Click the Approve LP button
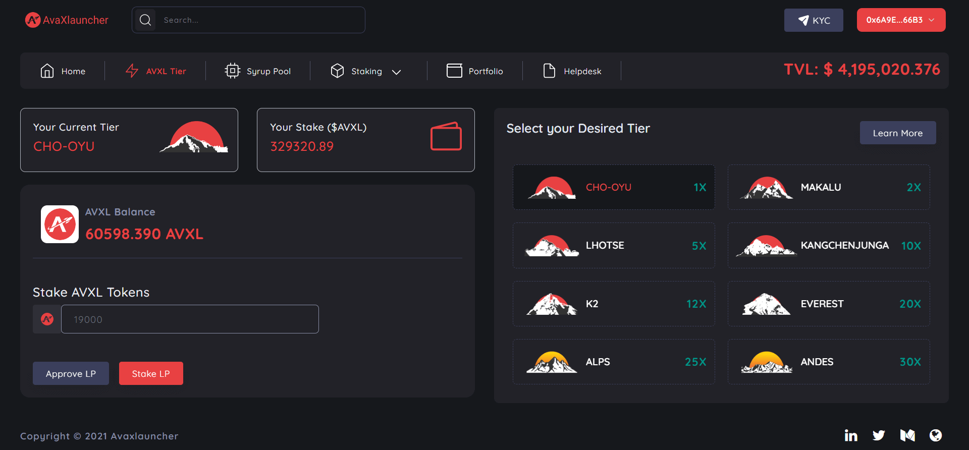 71,373
